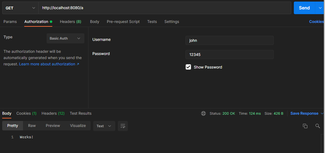Open the request Headers (8) tab
This screenshot has height=153, width=325.
(x=71, y=21)
